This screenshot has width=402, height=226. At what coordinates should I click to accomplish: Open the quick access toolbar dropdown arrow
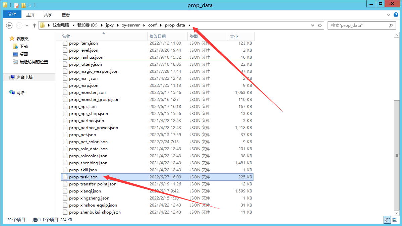[x=30, y=5]
